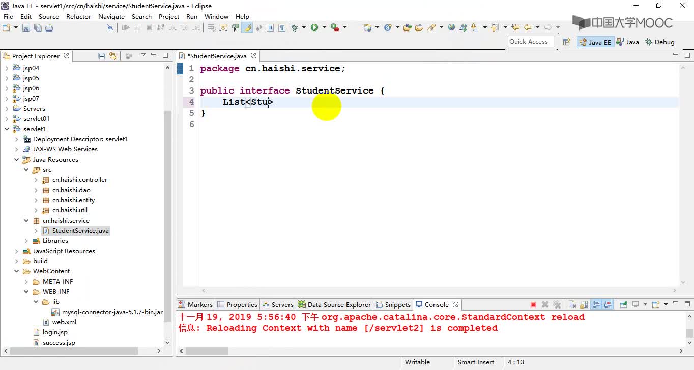Click Writable in status bar

tap(417, 362)
